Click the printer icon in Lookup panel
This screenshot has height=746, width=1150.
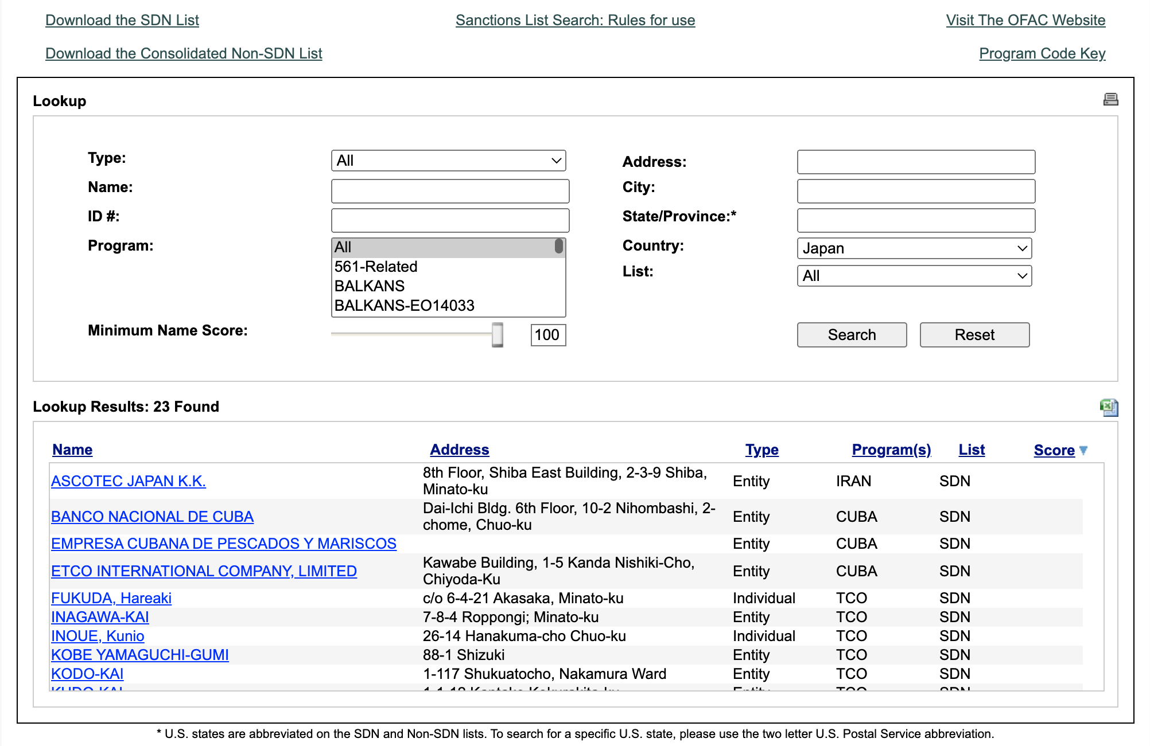1110,100
